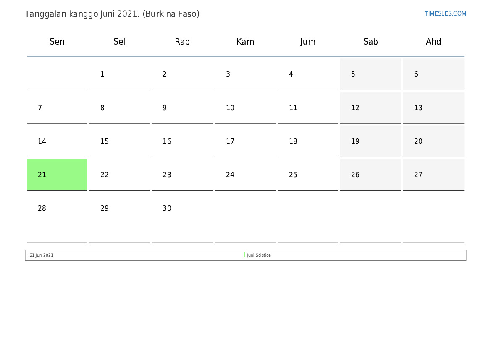This screenshot has width=491, height=348.
Task: Open the TIMESLES.COM link
Action: tap(445, 13)
